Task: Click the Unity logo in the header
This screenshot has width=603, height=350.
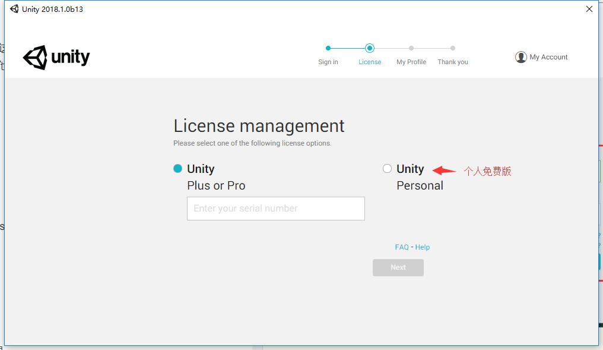Action: [x=56, y=58]
